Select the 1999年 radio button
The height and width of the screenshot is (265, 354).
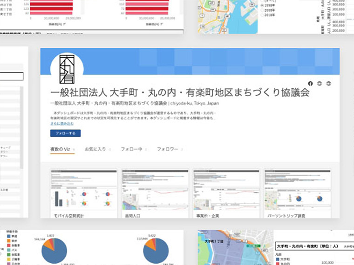262,5
